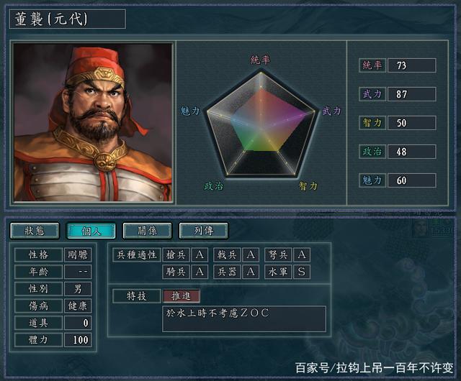Click the skill description text box
Image resolution: width=461 pixels, height=381 pixels.
point(244,318)
